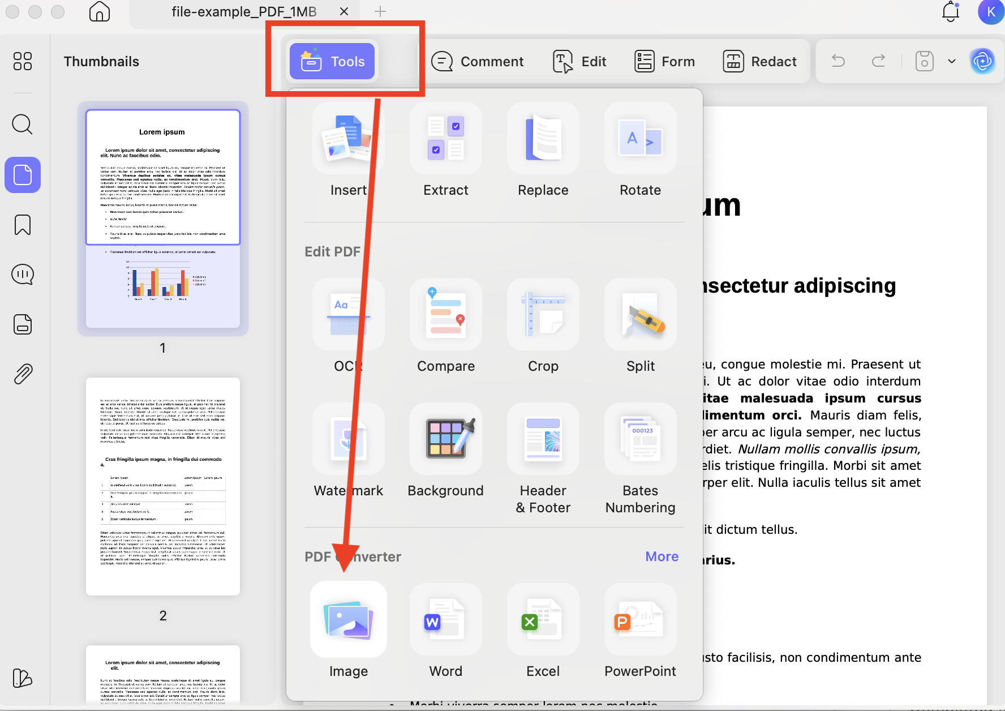Viewport: 1005px width, 711px height.
Task: Open the Crop tool
Action: click(x=543, y=328)
